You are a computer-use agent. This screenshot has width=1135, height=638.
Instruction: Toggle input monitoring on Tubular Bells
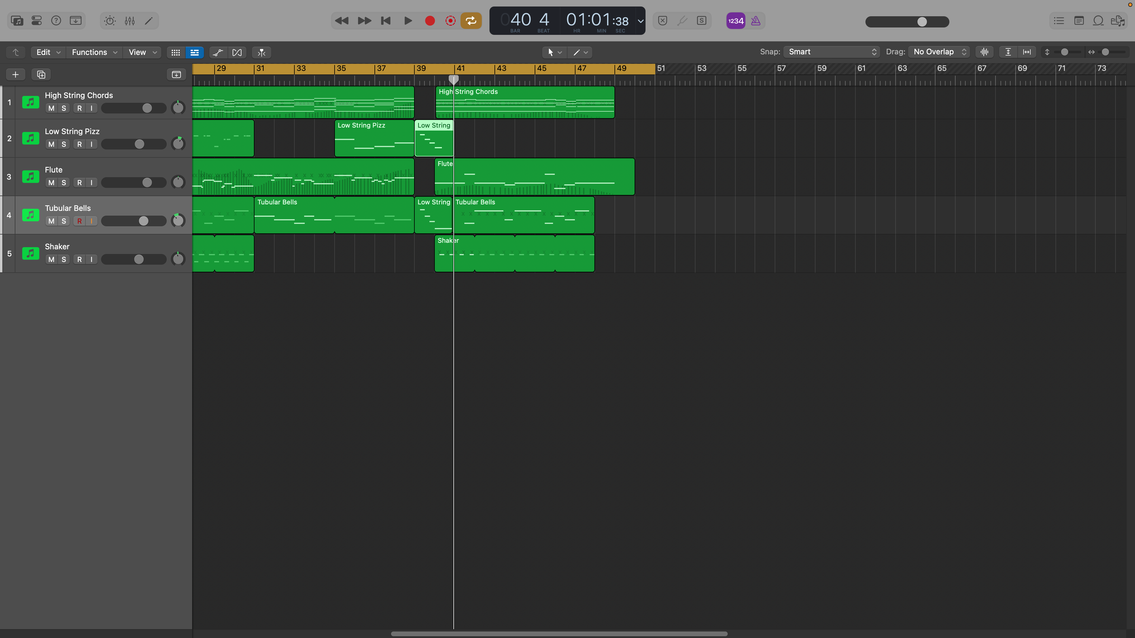pyautogui.click(x=91, y=221)
